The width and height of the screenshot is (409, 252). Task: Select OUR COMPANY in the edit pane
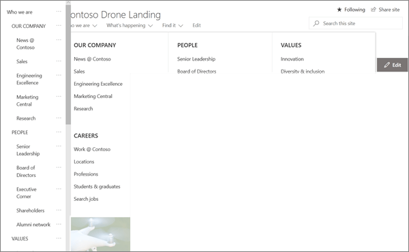pos(29,26)
